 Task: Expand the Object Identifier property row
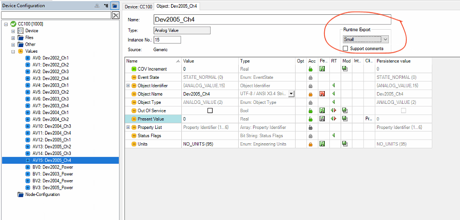tap(128, 86)
